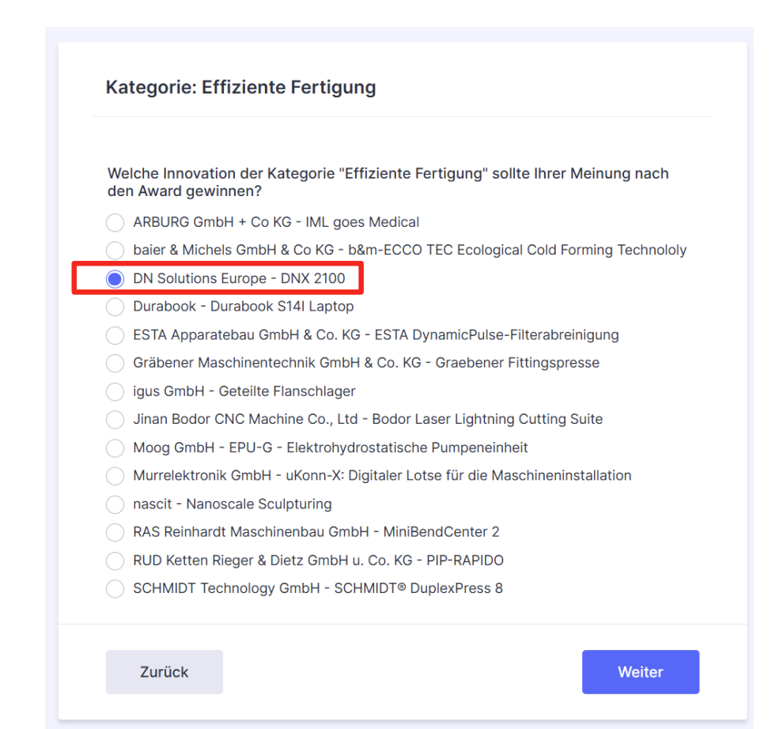This screenshot has width=783, height=729.
Task: Choose baier & Michels b&m-ECCO TEC radio button
Action: point(115,250)
